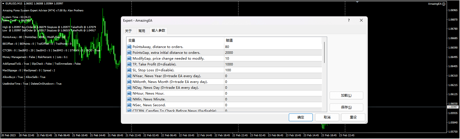460x139 pixels.
Task: Select the TP value 1000 cell
Action: point(273,64)
